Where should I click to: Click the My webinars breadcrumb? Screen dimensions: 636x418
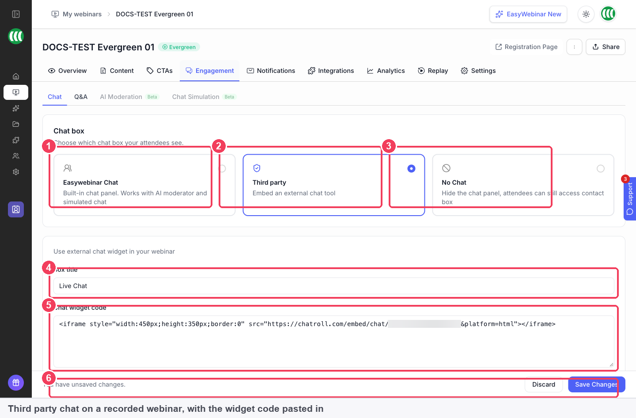77,14
